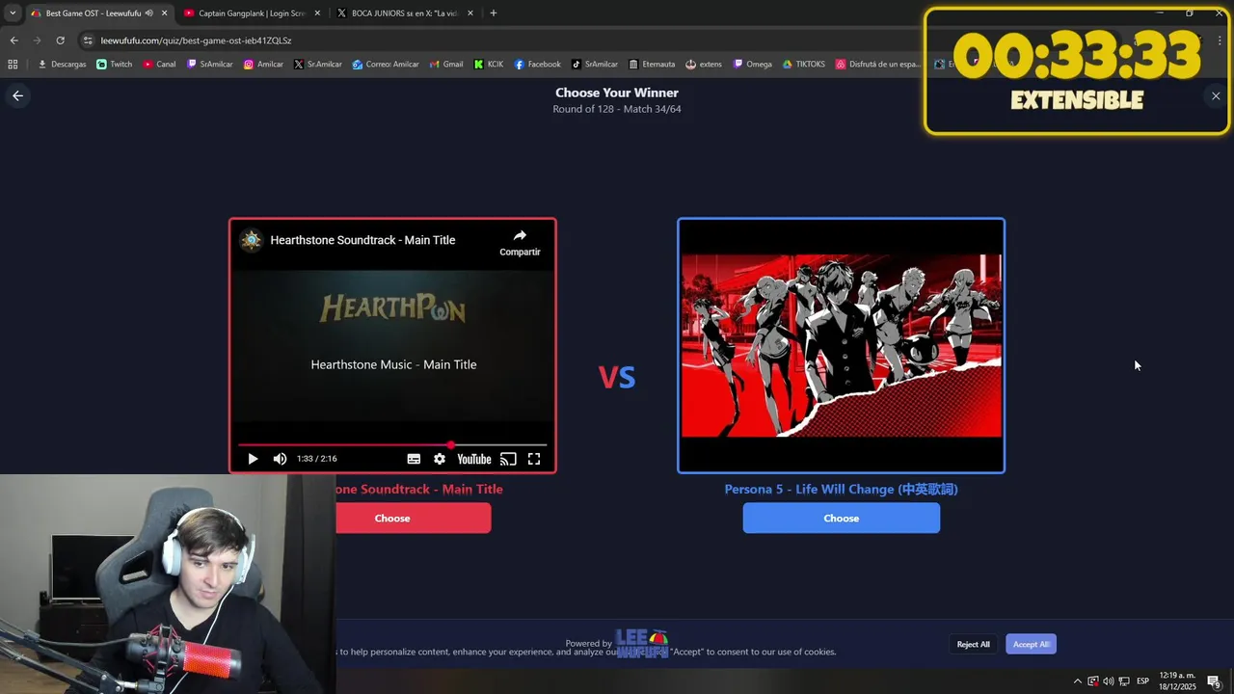Open the apps grid bookmark icon
Screen dimensions: 1234x694
pyautogui.click(x=13, y=65)
